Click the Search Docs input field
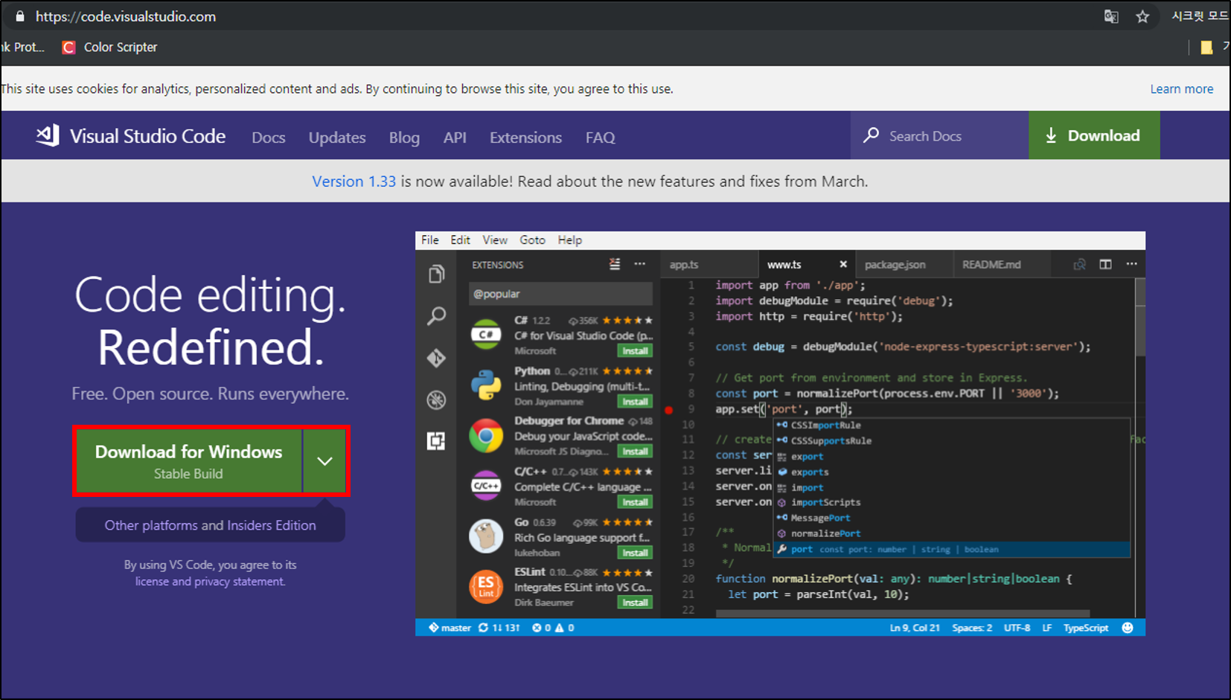Screen dimensions: 1231x700 (939, 135)
